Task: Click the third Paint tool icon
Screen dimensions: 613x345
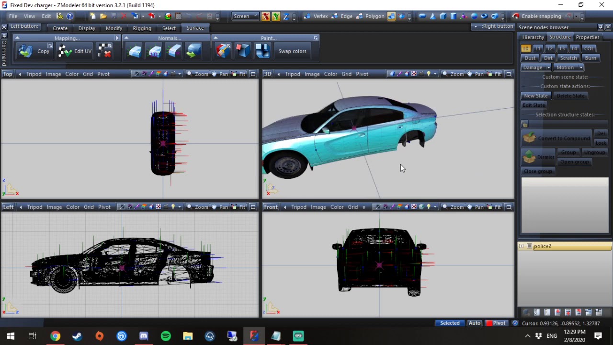Action: 262,51
